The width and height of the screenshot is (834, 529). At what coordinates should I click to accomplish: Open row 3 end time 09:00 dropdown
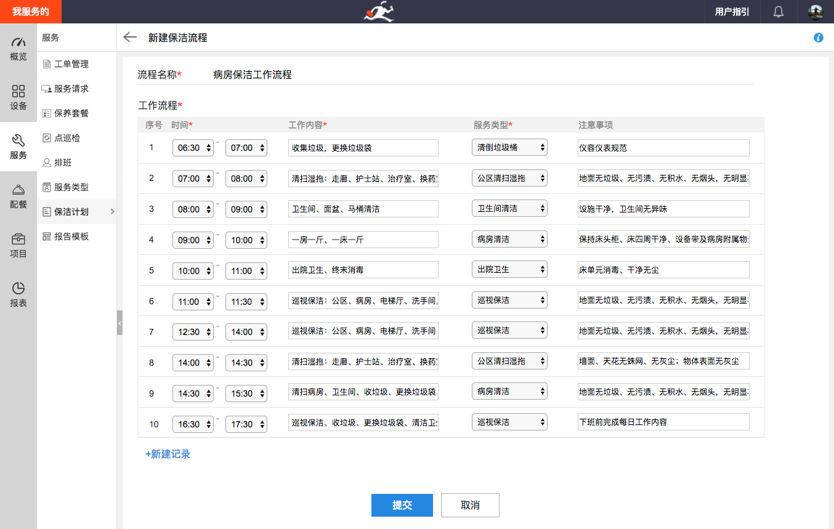[246, 209]
